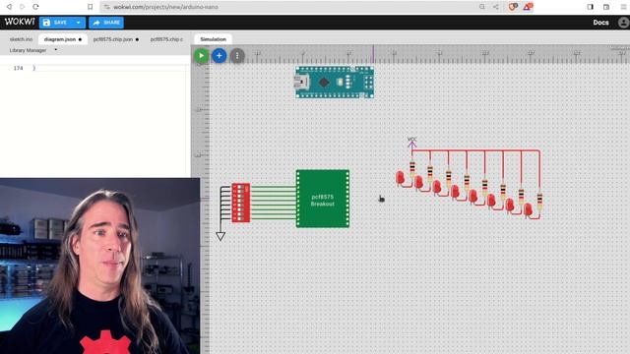Image resolution: width=630 pixels, height=354 pixels.
Task: Click the address bar search zoom icon
Action: [x=481, y=7]
